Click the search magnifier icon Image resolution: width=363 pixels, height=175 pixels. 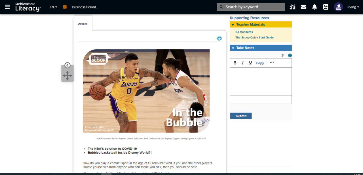pyautogui.click(x=221, y=7)
